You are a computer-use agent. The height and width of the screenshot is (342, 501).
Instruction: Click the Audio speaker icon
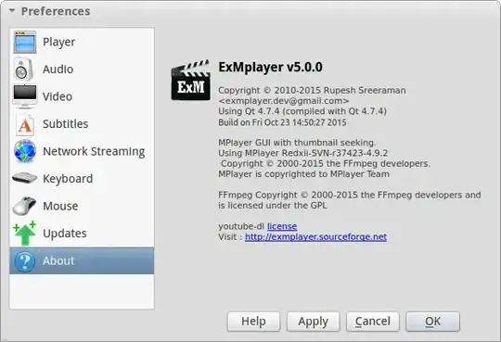(24, 70)
